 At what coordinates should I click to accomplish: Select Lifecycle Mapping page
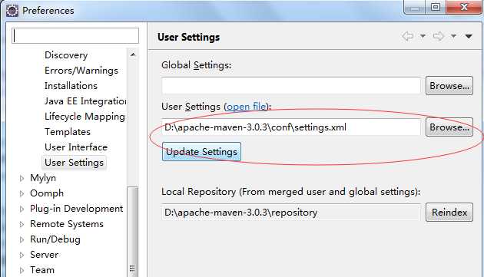click(x=85, y=117)
